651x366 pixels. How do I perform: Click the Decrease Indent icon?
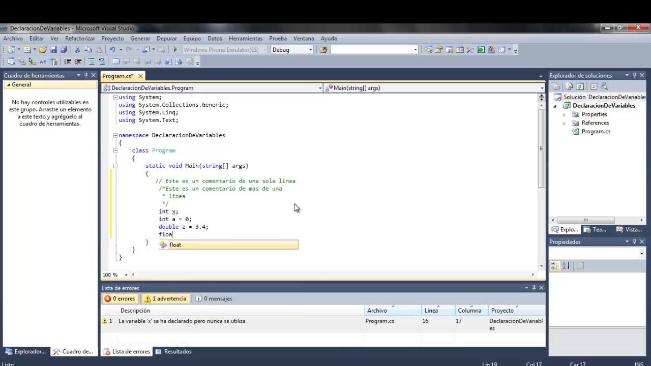click(67, 62)
